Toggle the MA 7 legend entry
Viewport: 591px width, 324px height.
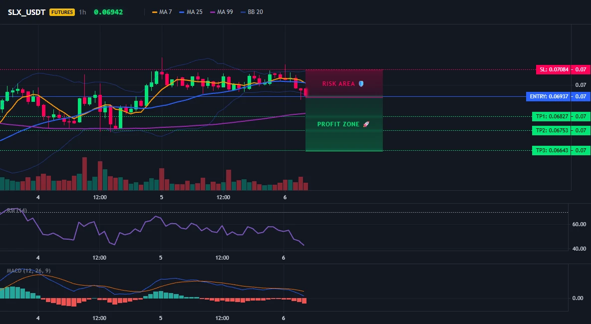click(x=162, y=12)
